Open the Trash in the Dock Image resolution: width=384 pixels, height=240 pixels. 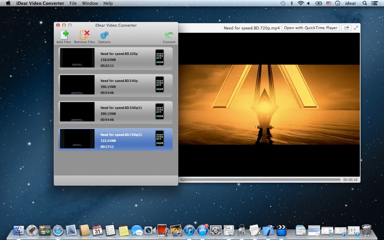[x=366, y=230]
